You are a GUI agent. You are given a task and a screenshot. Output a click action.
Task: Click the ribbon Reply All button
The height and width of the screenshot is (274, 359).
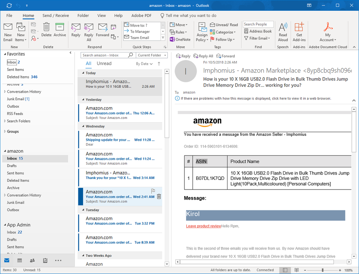(89, 32)
